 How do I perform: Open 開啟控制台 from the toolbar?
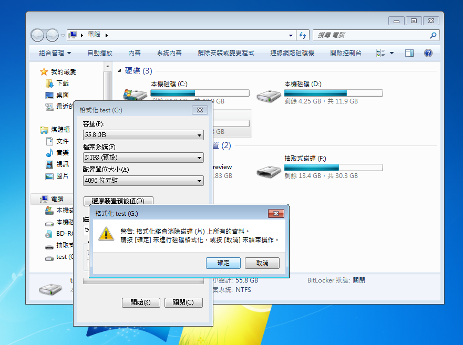pos(346,53)
